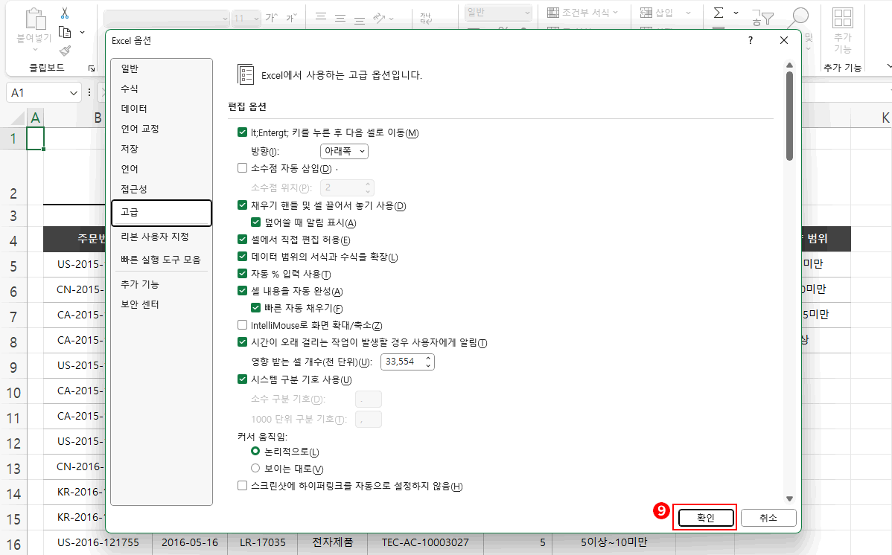Toggle the automatic screenshot hyperlink checkbox
Image resolution: width=892 pixels, height=555 pixels.
(x=242, y=486)
